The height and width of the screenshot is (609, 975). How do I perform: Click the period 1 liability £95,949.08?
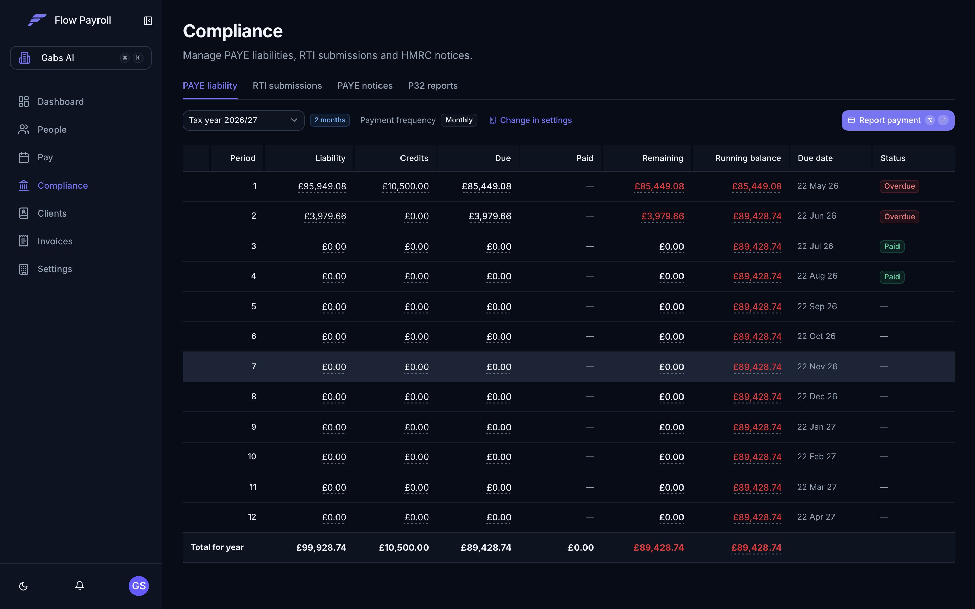(x=322, y=186)
